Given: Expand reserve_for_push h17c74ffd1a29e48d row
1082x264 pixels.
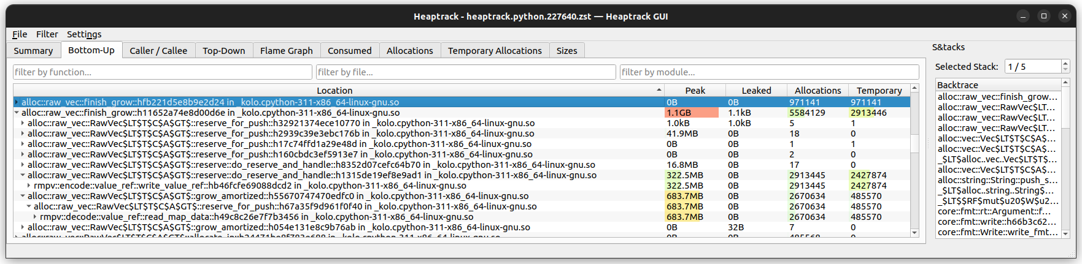Looking at the screenshot, I should point(23,144).
